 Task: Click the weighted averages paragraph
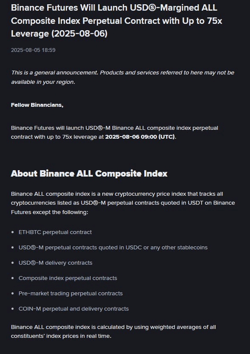[113, 331]
